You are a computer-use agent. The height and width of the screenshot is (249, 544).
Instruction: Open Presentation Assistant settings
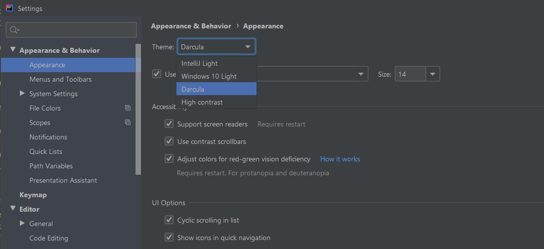click(63, 180)
